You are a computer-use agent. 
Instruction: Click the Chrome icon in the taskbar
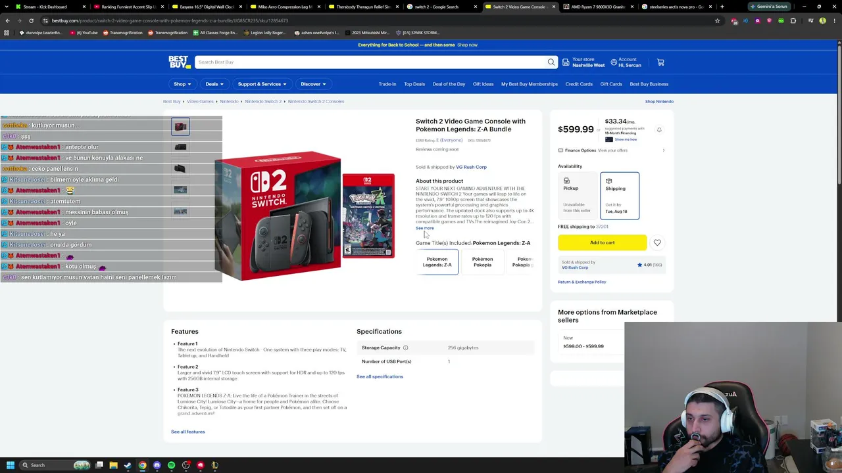coord(142,465)
